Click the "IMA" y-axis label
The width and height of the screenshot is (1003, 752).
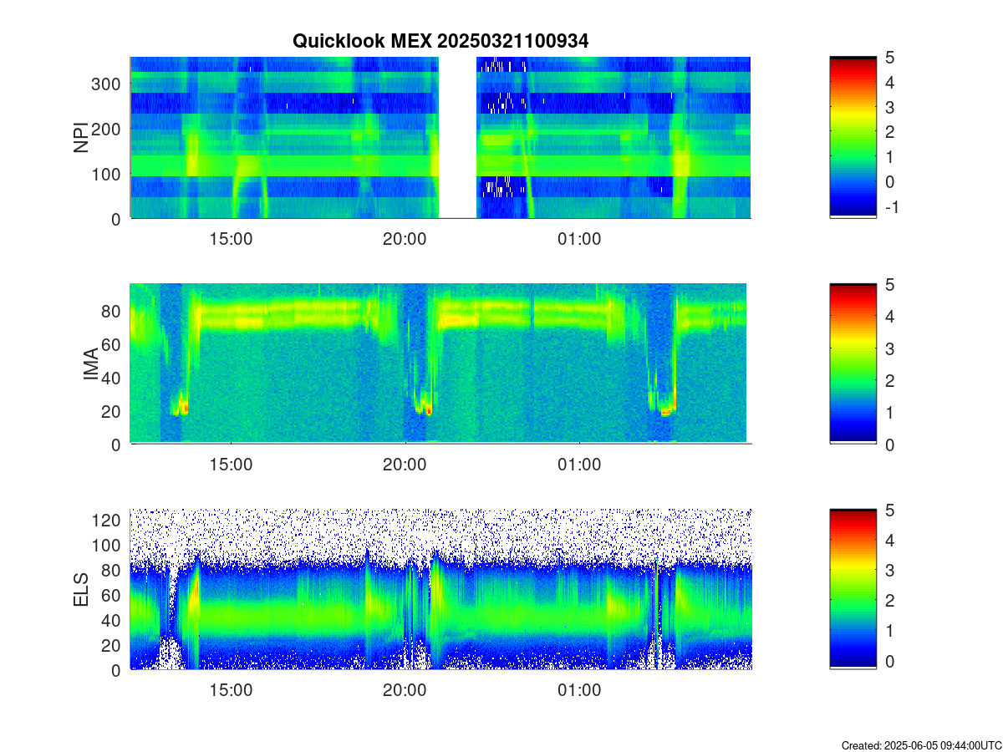pos(91,364)
